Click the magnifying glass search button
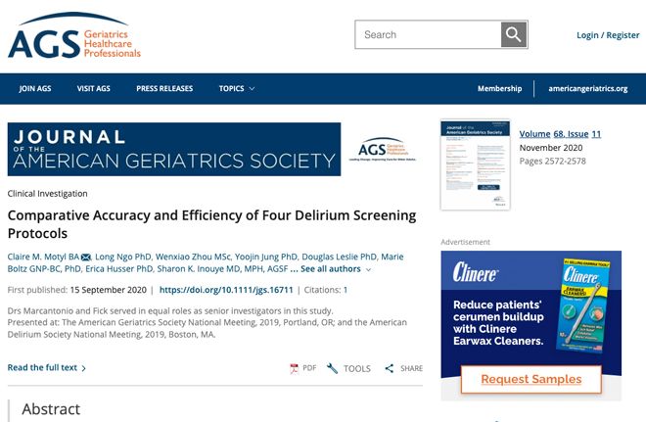 coord(513,34)
